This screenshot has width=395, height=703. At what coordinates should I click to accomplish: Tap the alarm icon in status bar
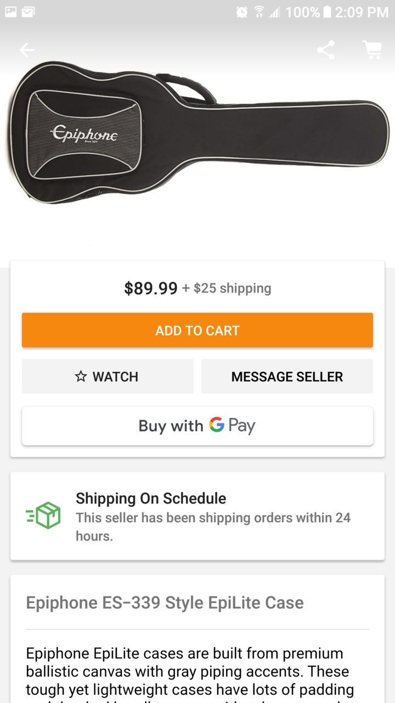[242, 12]
